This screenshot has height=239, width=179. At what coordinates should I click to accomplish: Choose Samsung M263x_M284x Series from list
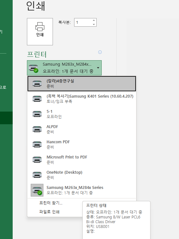point(82,190)
